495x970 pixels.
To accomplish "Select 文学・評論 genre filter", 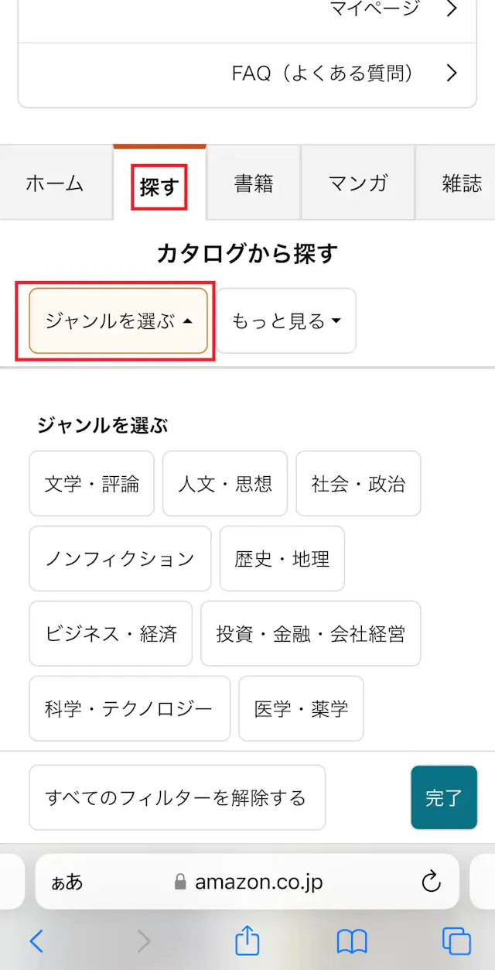I will pos(92,484).
